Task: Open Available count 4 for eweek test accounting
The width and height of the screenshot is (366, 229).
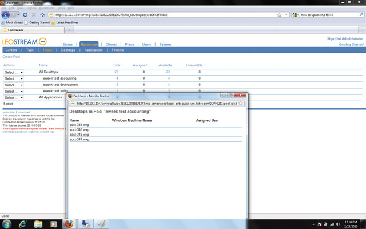Action: click(x=169, y=78)
